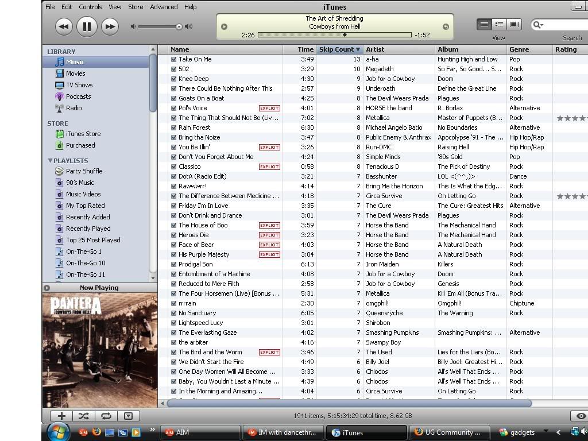
Task: Switch to Cover Flow view
Action: tap(514, 24)
